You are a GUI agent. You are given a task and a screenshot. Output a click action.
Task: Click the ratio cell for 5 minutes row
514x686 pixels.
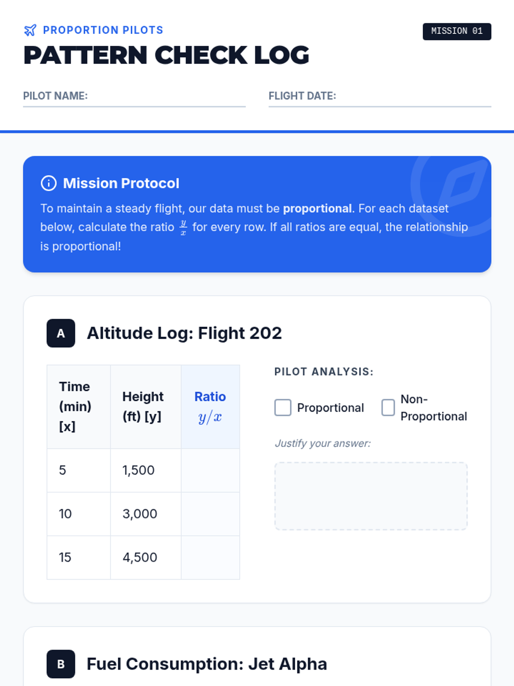pos(210,470)
